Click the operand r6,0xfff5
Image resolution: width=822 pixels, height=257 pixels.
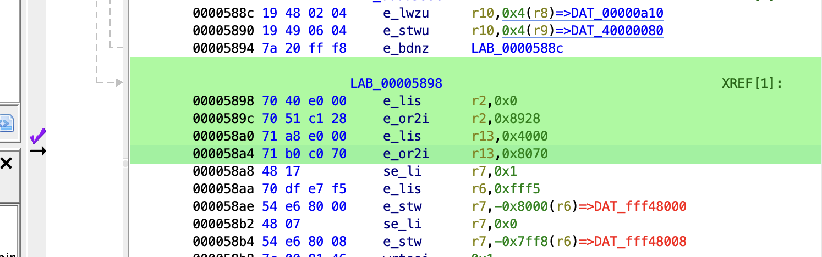[506, 189]
